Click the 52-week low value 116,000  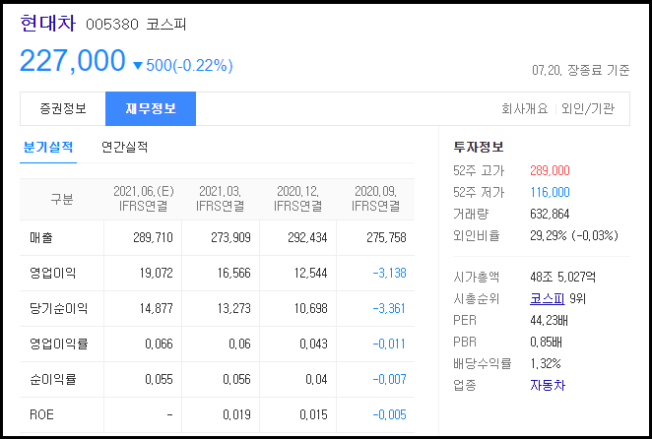click(x=550, y=192)
